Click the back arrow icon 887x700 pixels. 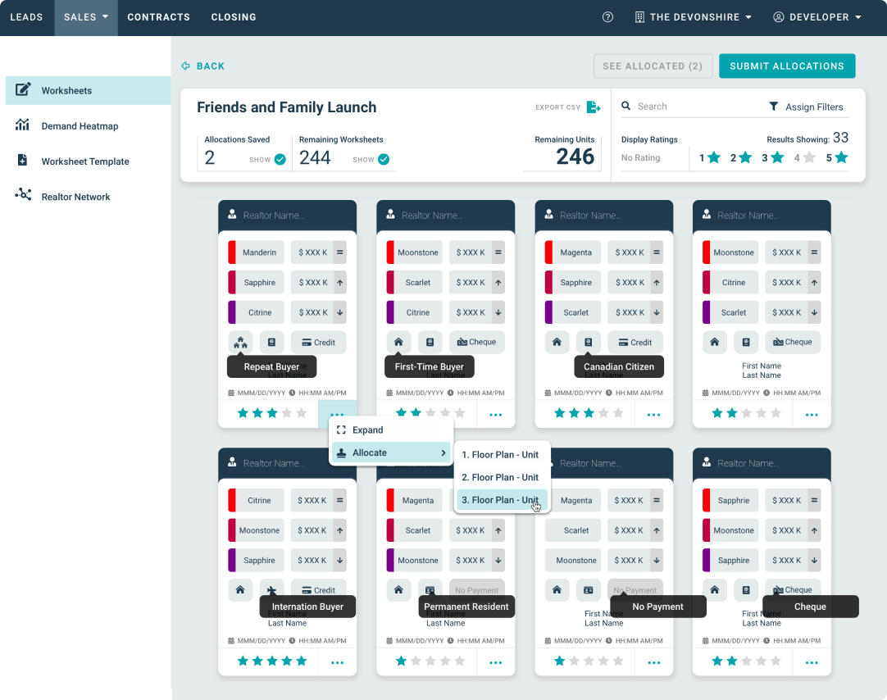186,66
